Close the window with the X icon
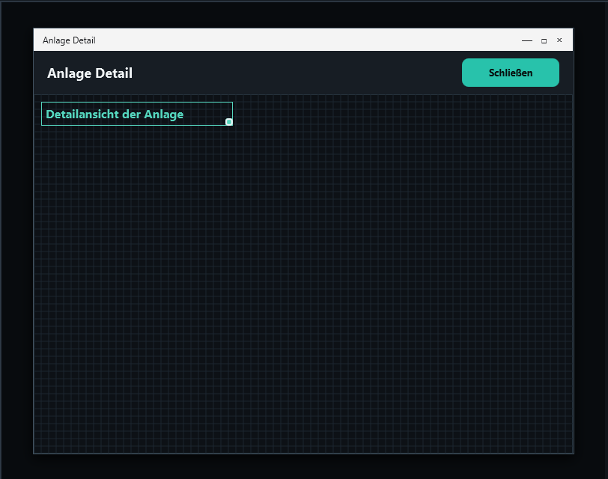Screen dimensions: 608x479 coord(559,40)
